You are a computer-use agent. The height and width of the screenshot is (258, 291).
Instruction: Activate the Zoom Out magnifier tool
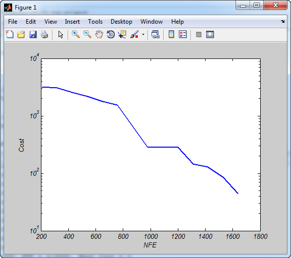point(87,34)
